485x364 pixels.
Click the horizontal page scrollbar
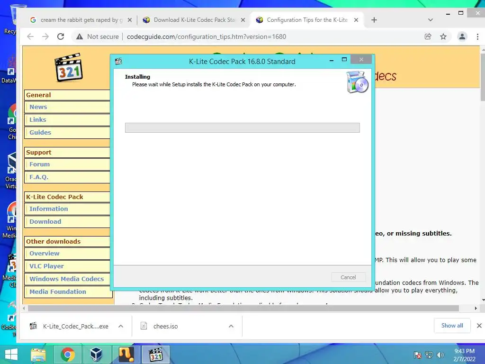coord(243,308)
